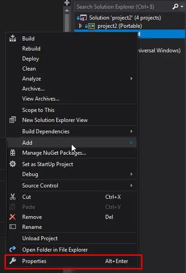Expand the project2 (Portable) tree node

(80, 26)
